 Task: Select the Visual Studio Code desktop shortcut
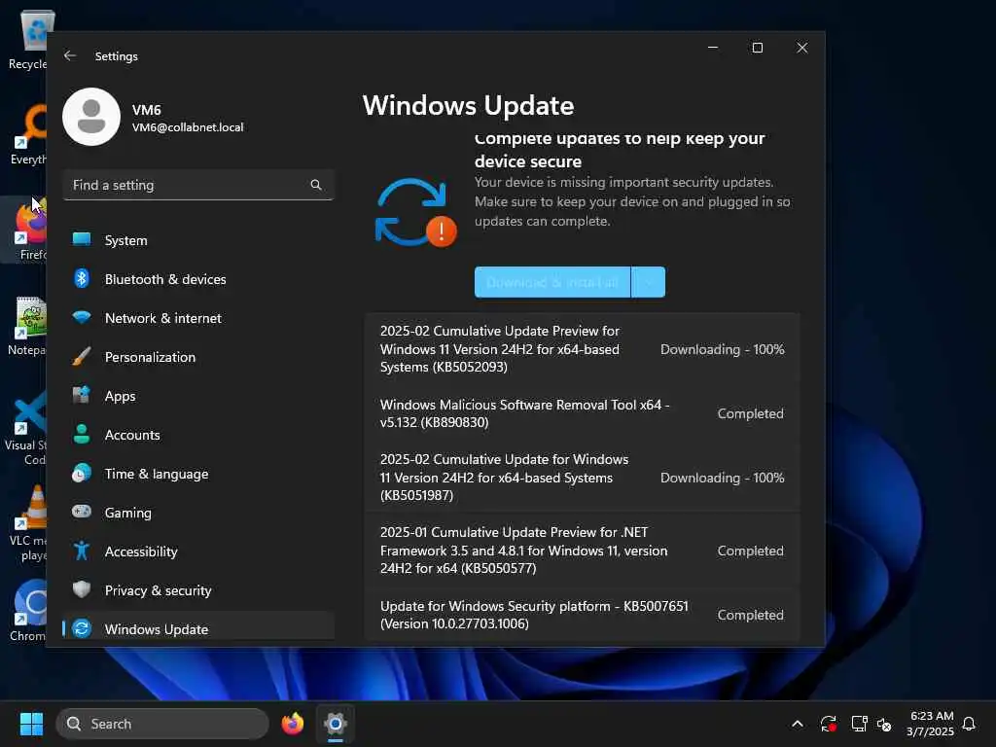[25, 428]
